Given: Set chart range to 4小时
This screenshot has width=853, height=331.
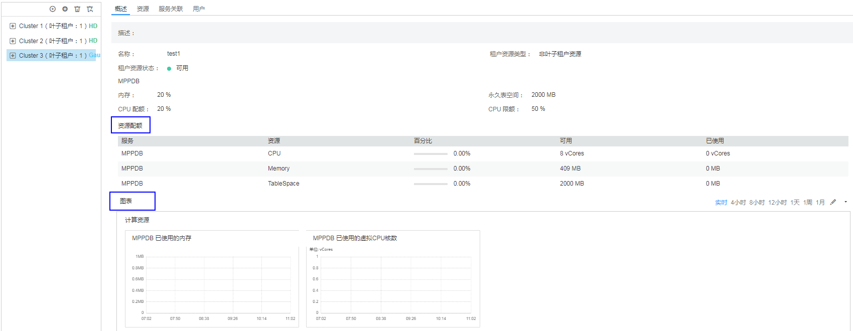Looking at the screenshot, I should [738, 203].
